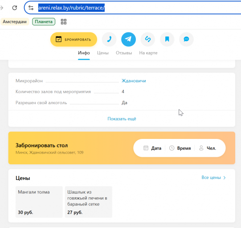Open site settings icon in address bar
Image resolution: width=241 pixels, height=228 pixels.
click(31, 8)
